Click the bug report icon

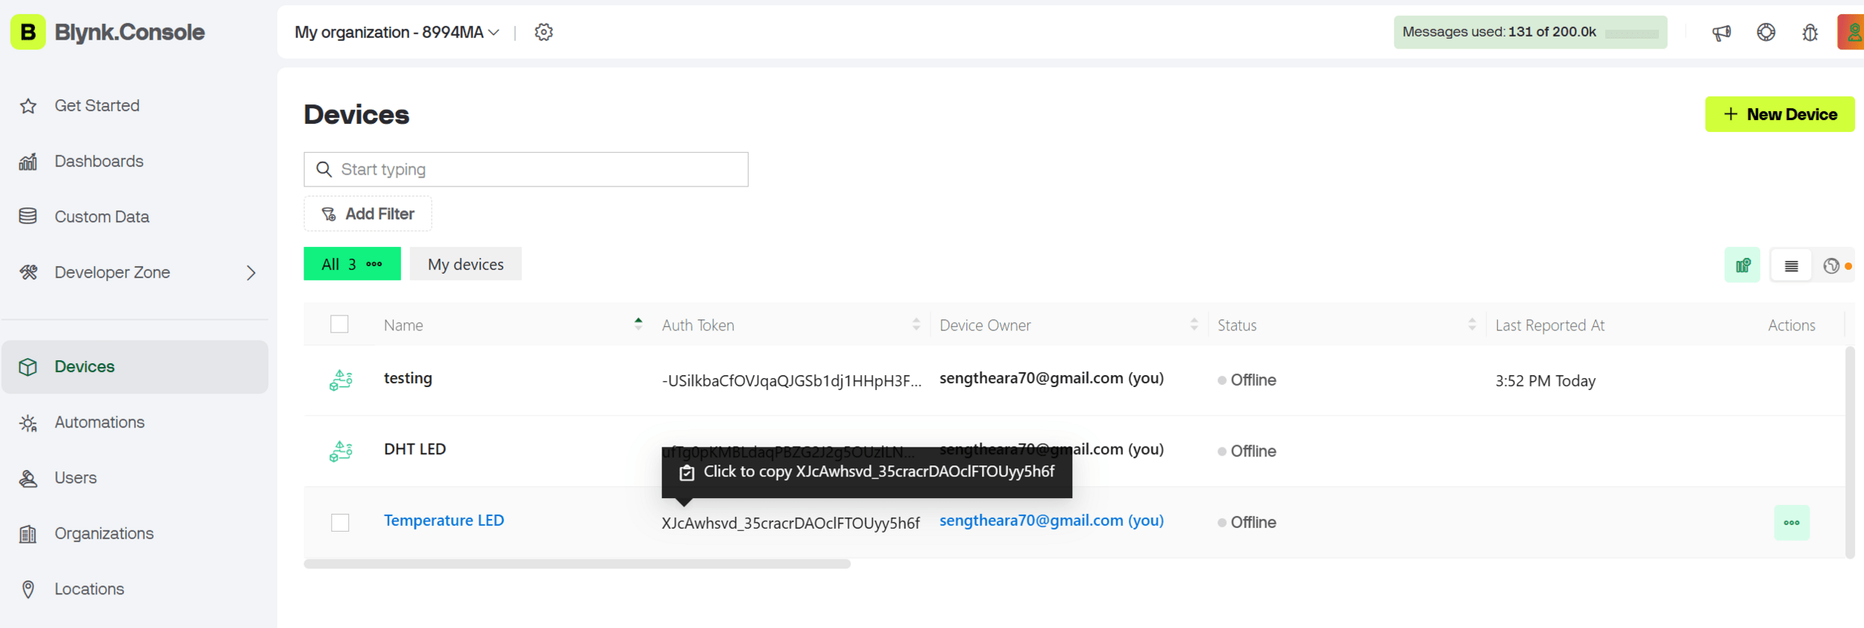1810,33
